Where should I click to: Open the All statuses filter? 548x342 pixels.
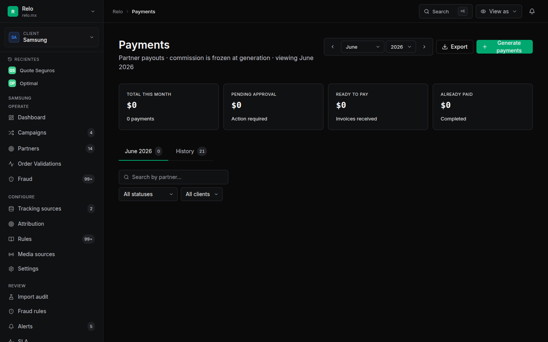coord(148,194)
